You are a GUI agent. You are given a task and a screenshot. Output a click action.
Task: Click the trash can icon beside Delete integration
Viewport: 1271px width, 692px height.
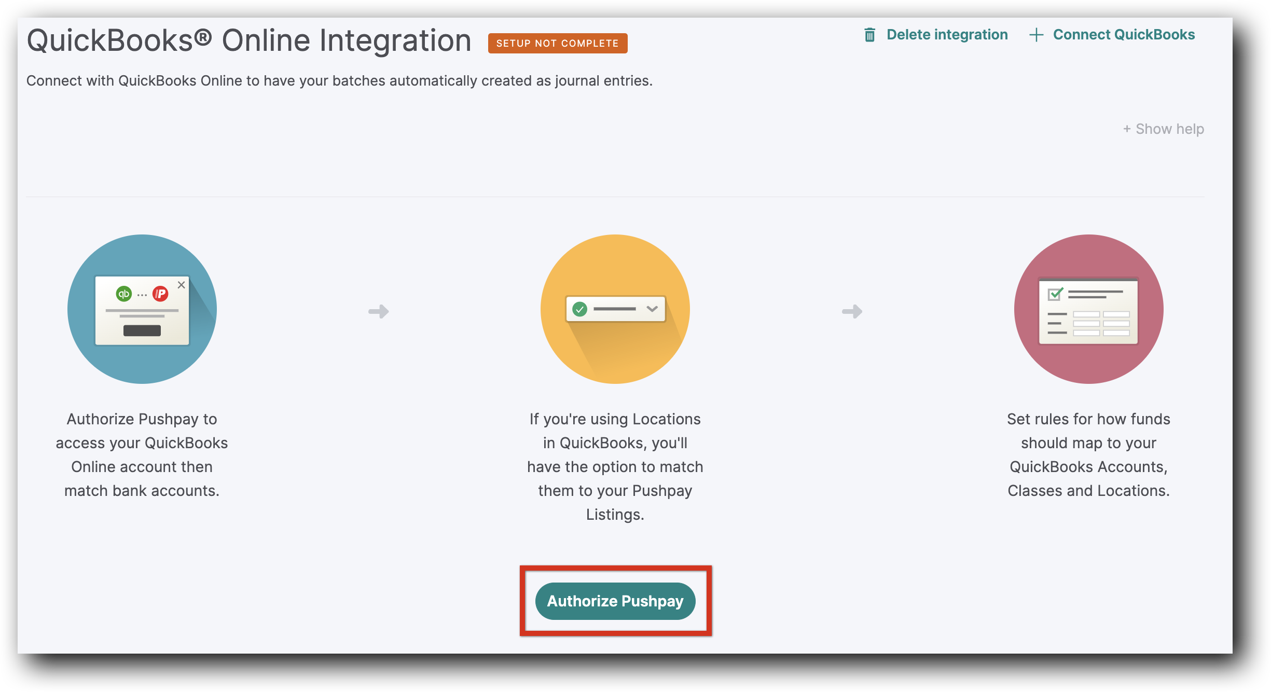click(x=870, y=35)
